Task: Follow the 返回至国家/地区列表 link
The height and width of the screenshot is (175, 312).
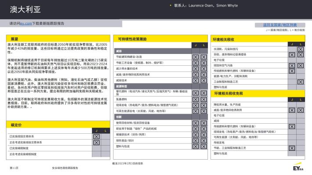Action: [280, 25]
